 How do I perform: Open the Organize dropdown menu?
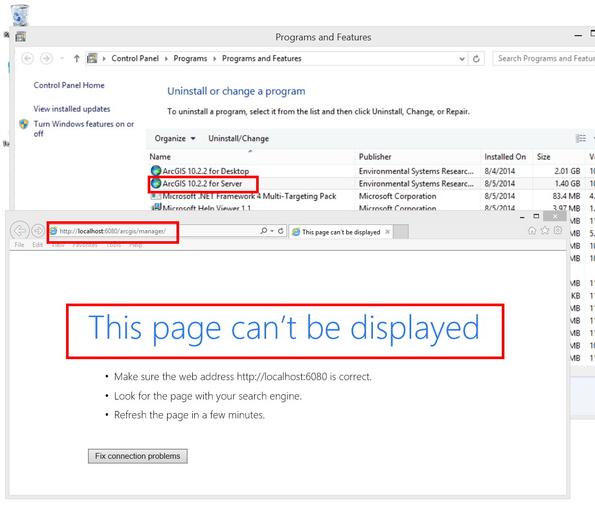tap(175, 138)
